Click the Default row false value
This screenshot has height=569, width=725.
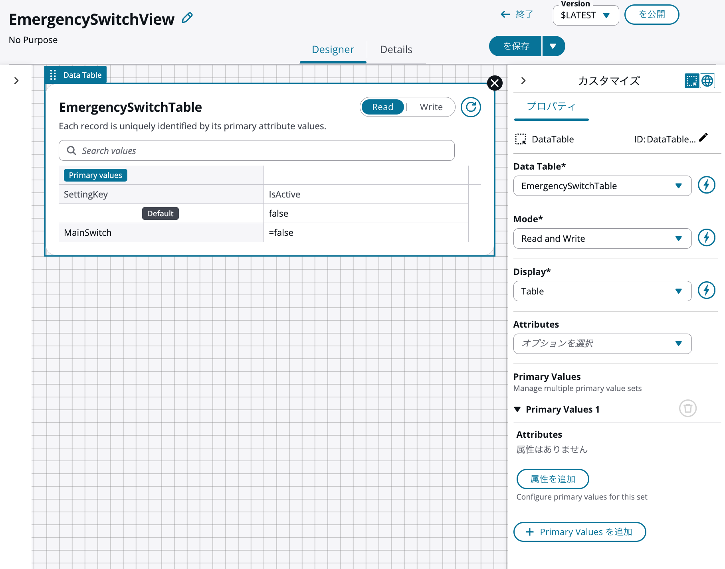coord(279,213)
